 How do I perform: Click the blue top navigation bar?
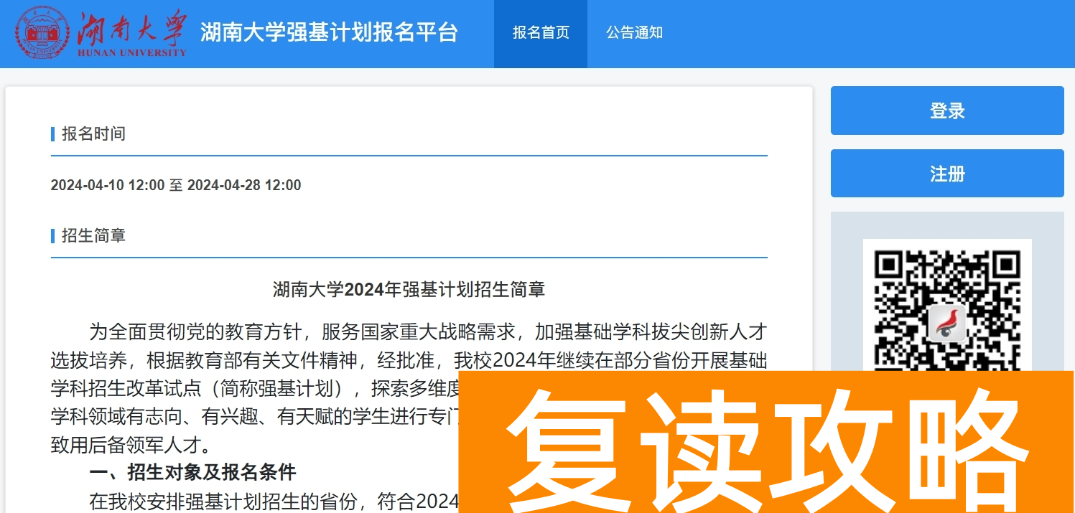point(862,32)
